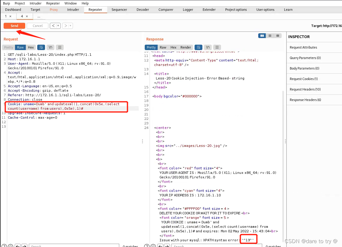Switch to side-by-side layout view

(x=262, y=36)
